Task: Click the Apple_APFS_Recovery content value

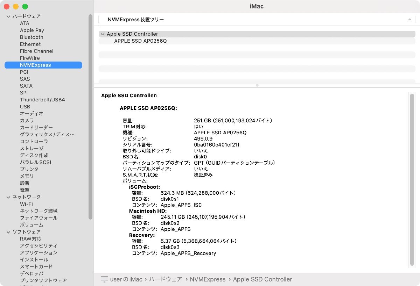Action: coord(188,253)
